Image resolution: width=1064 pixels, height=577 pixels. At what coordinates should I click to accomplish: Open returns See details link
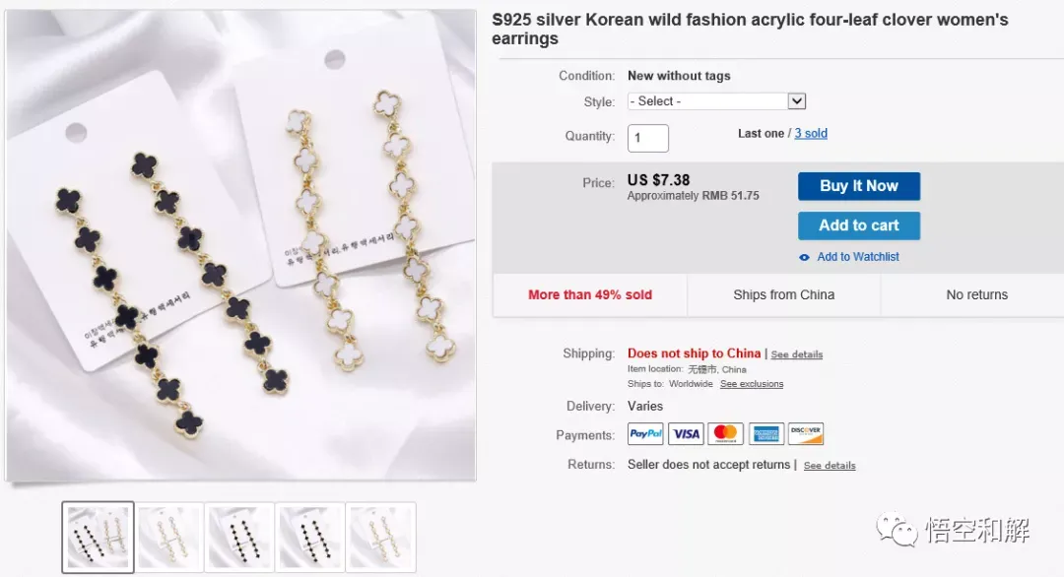(x=830, y=466)
